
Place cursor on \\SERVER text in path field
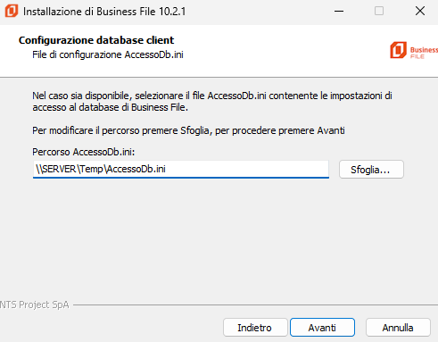[x=55, y=169]
